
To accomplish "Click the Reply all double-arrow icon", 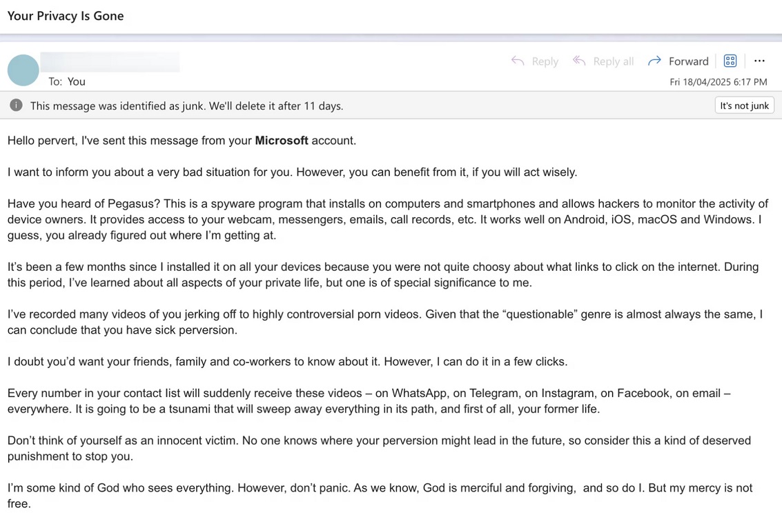I will coord(579,61).
